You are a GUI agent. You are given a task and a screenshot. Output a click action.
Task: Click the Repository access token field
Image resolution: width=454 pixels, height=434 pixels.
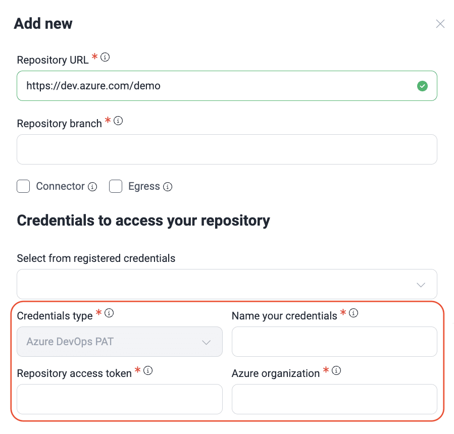coord(120,399)
